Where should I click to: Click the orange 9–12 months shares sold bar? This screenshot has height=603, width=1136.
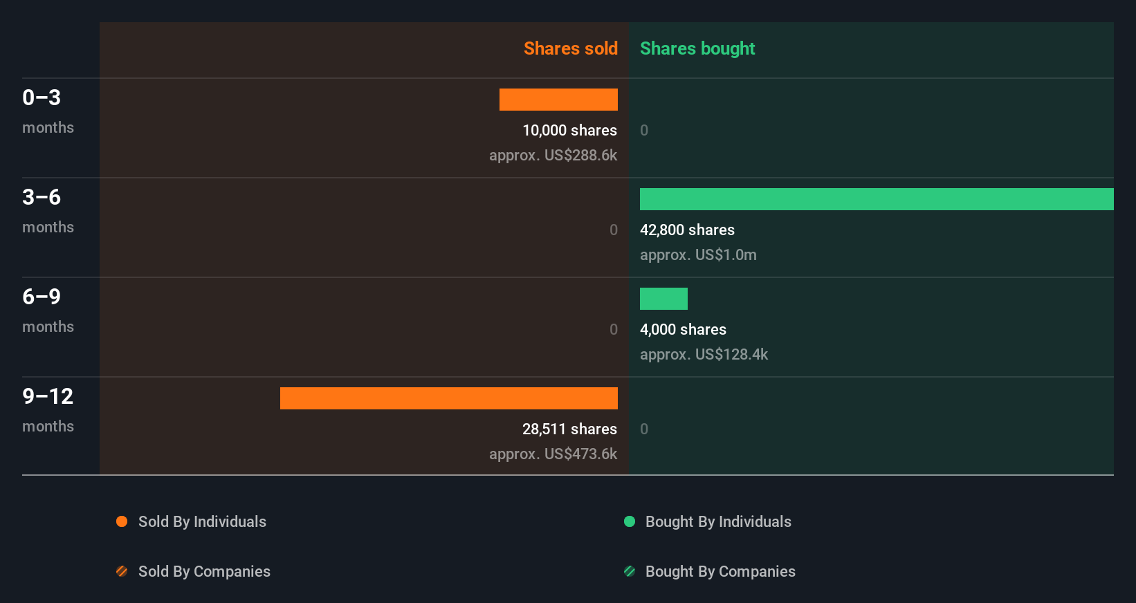point(449,398)
